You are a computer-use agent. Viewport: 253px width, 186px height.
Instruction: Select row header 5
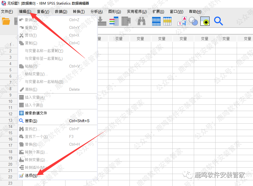tap(9, 70)
